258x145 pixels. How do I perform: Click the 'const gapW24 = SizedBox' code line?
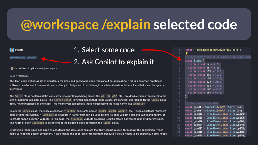click(x=215, y=125)
